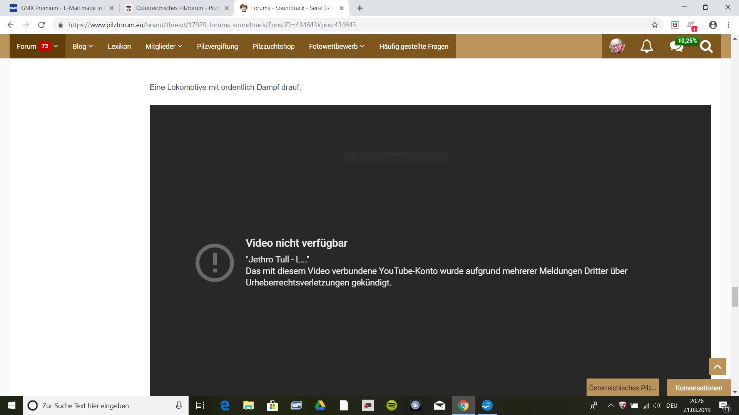Image resolution: width=739 pixels, height=415 pixels.
Task: Click the scroll-to-top arrow button
Action: coord(717,367)
